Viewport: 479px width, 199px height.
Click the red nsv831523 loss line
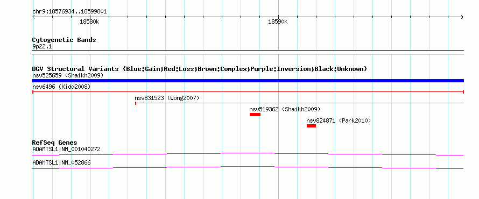(299, 103)
